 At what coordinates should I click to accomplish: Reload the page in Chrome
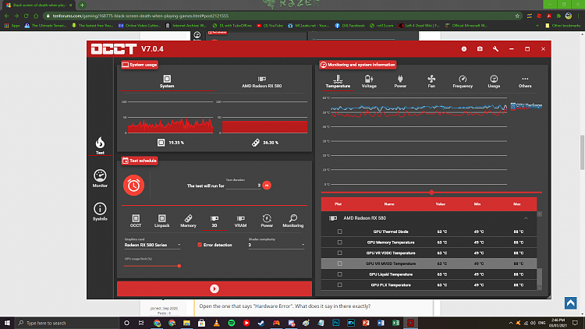[26, 16]
